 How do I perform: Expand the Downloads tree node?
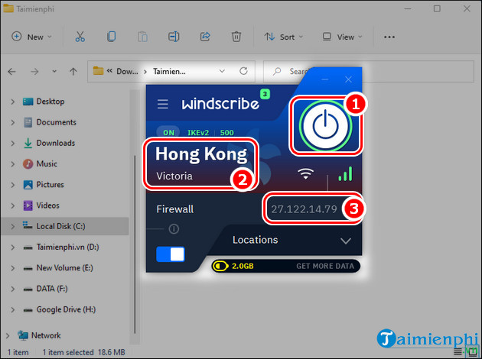[x=12, y=144]
